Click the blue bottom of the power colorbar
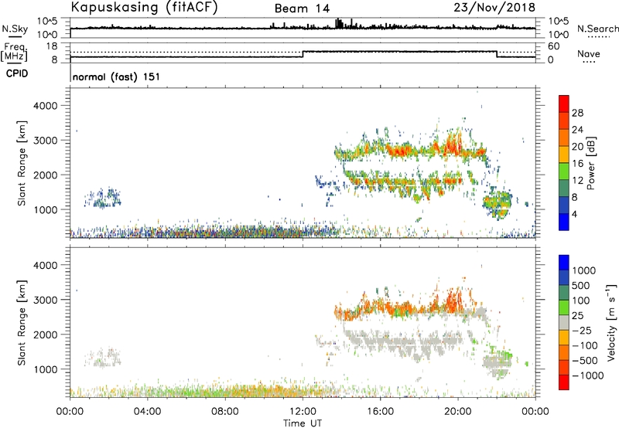The width and height of the screenshot is (619, 428). pos(564,222)
